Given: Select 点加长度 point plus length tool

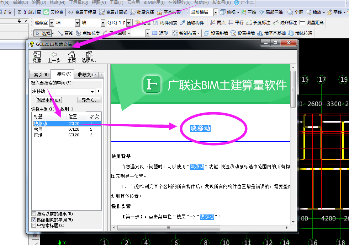Looking at the screenshot, I should pyautogui.click(x=88, y=33).
